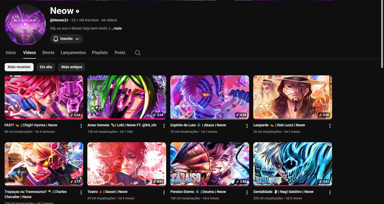
Task: Click the Neow channel avatar
Action: [x=25, y=25]
